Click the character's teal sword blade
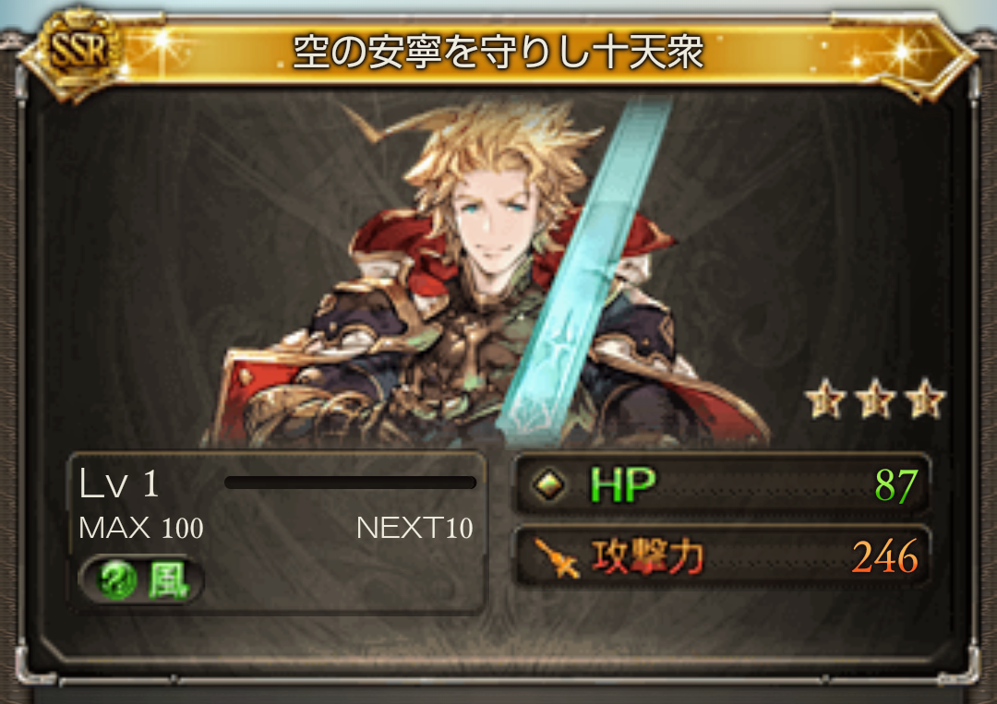997x704 pixels. [x=585, y=267]
